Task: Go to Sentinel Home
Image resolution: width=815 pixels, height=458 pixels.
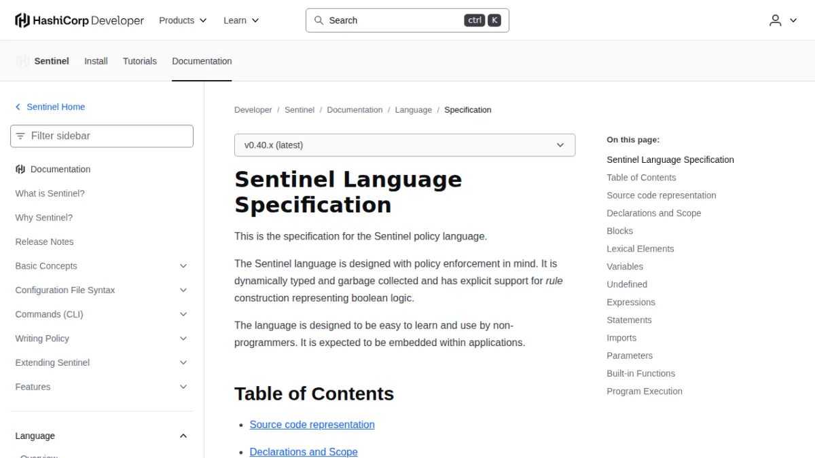Action: [x=56, y=107]
